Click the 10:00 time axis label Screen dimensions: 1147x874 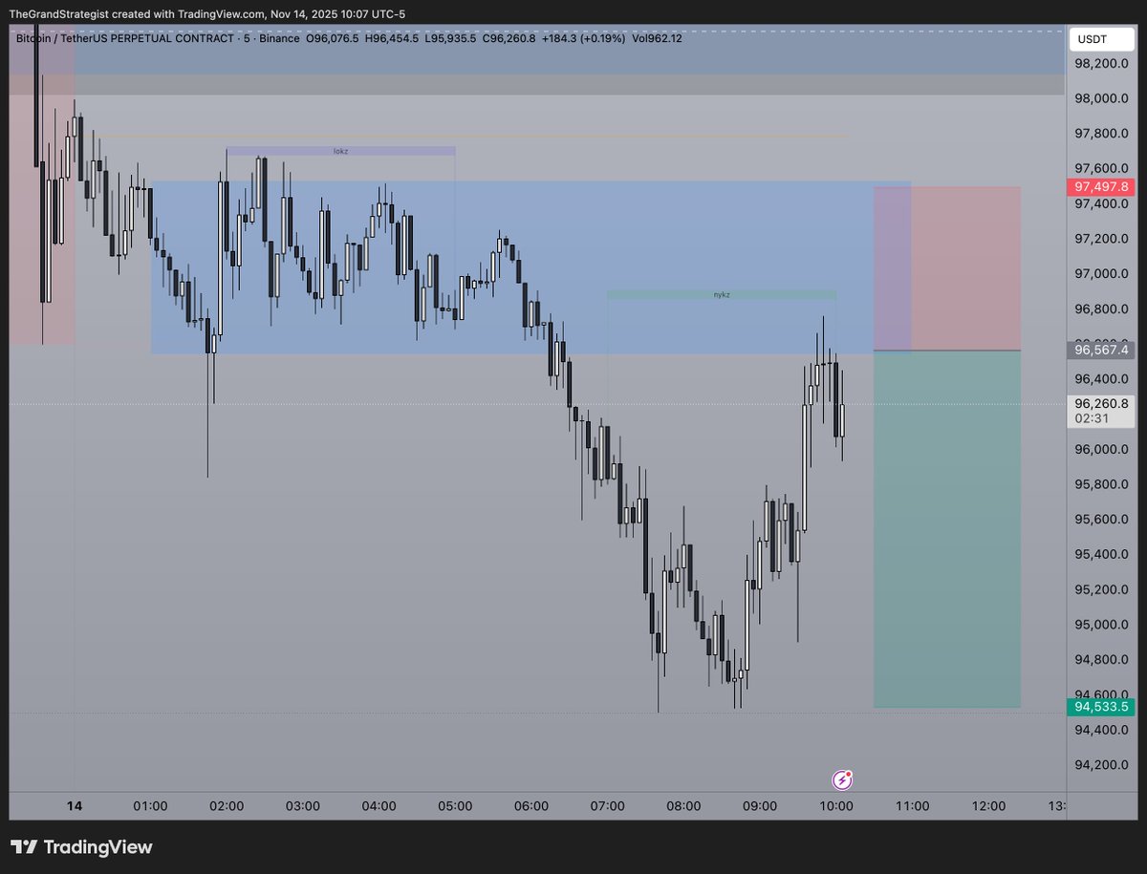click(x=836, y=806)
